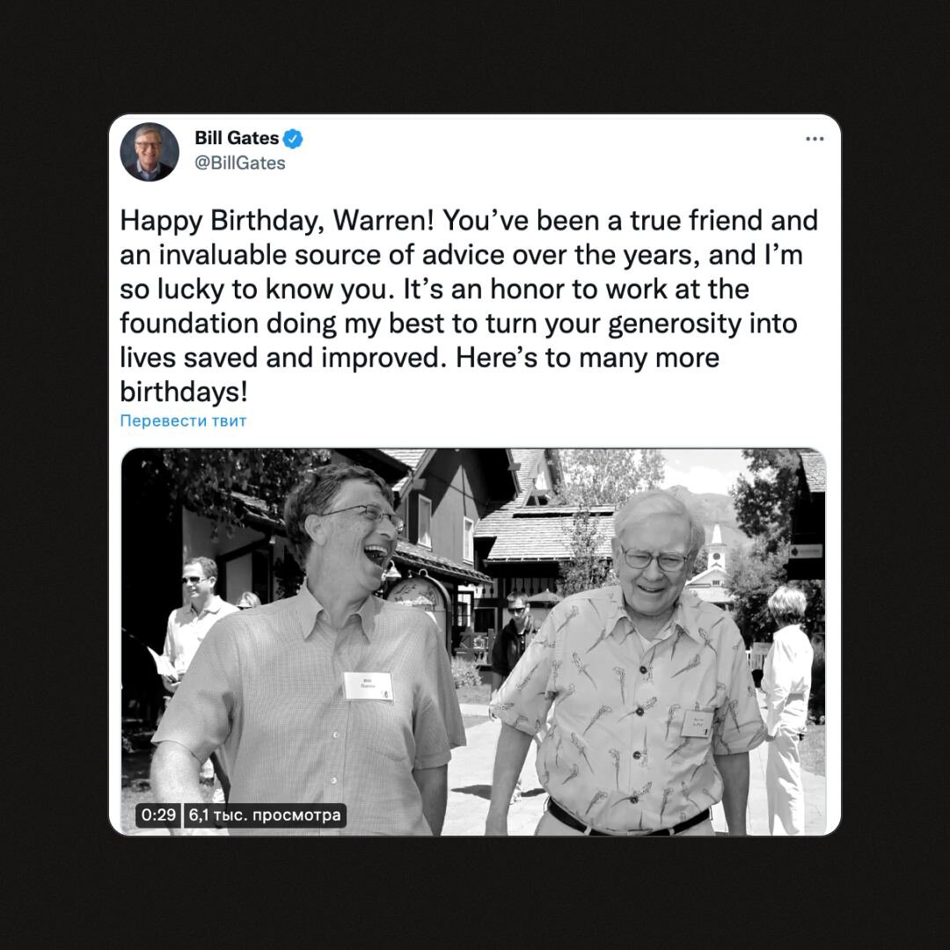
Task: Click the elderly man in patterned shirt
Action: (630, 667)
